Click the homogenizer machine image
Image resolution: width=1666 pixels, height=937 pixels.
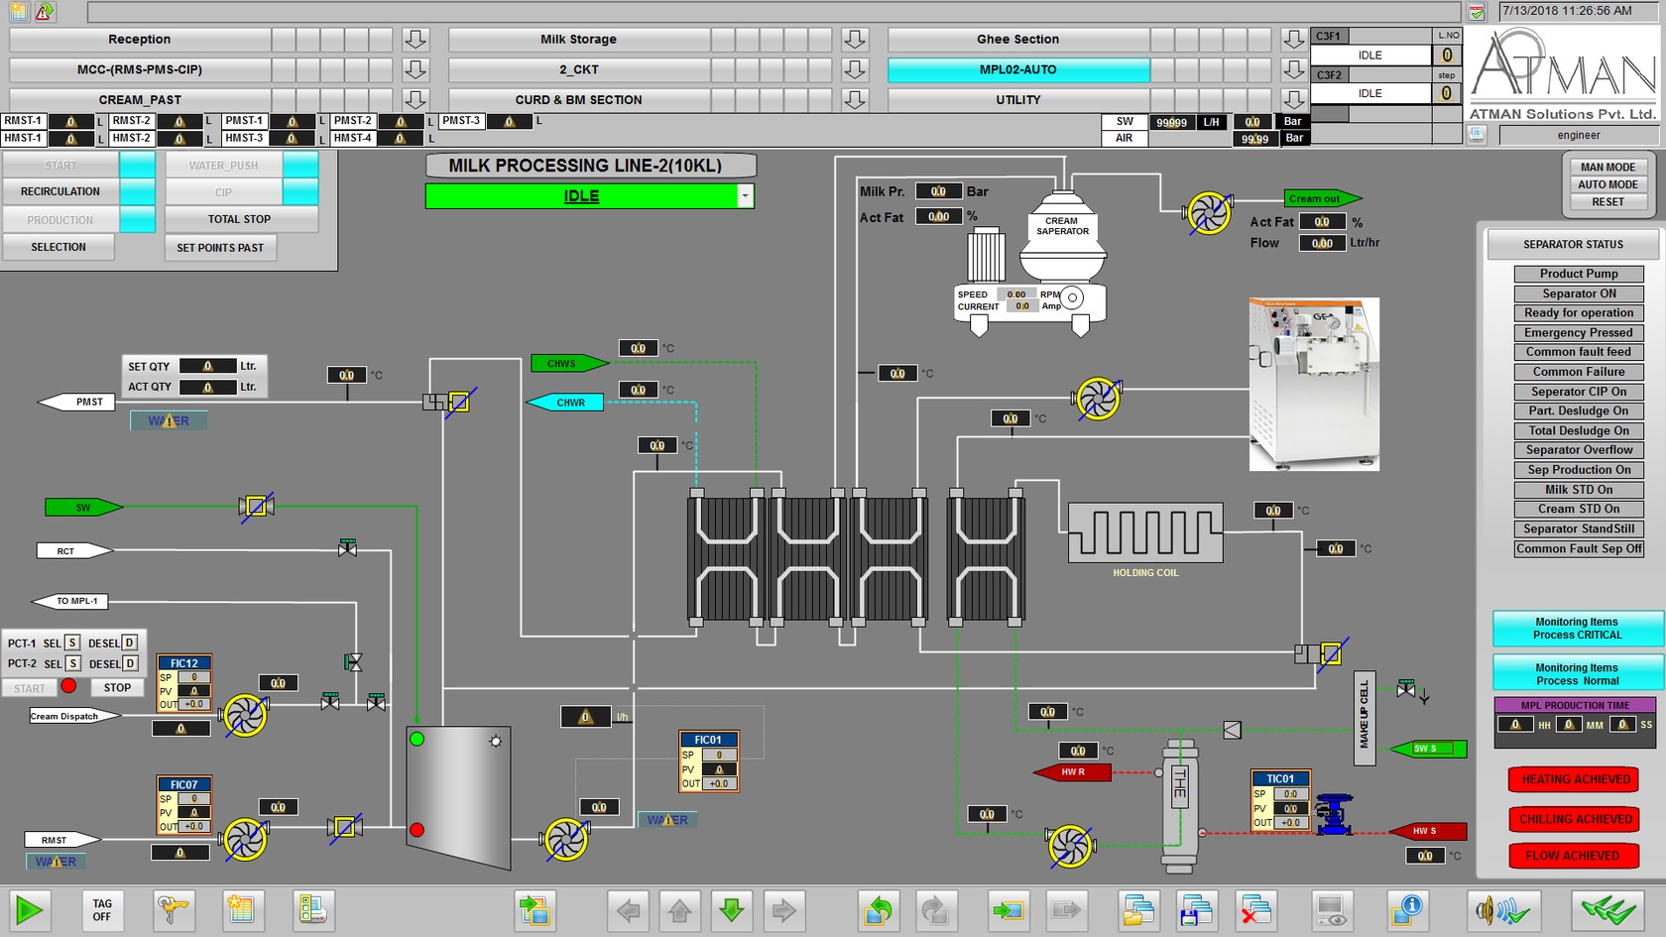1314,384
